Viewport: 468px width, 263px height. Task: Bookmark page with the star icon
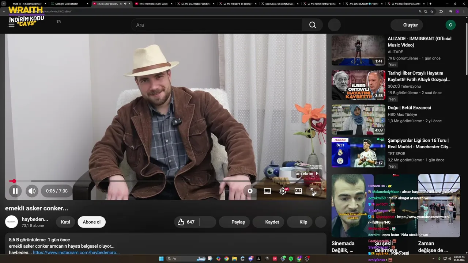[432, 11]
